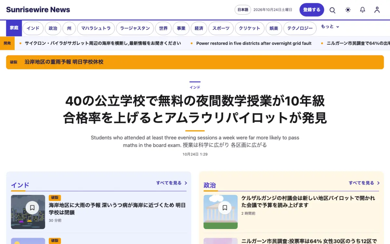
Task: Open the 日本語 language selector
Action: (243, 10)
